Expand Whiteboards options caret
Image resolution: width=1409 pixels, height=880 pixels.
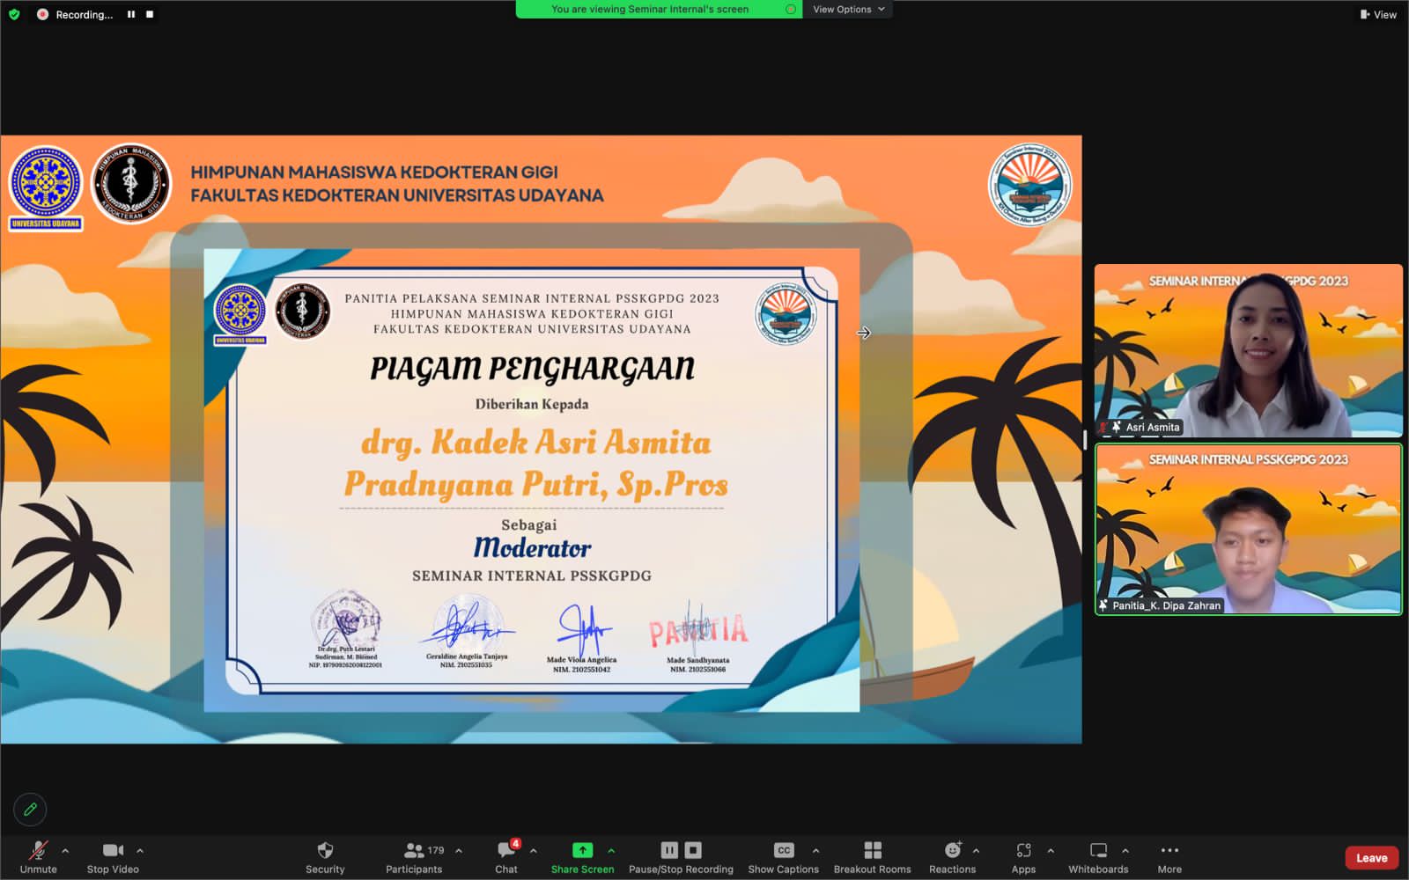pyautogui.click(x=1125, y=851)
